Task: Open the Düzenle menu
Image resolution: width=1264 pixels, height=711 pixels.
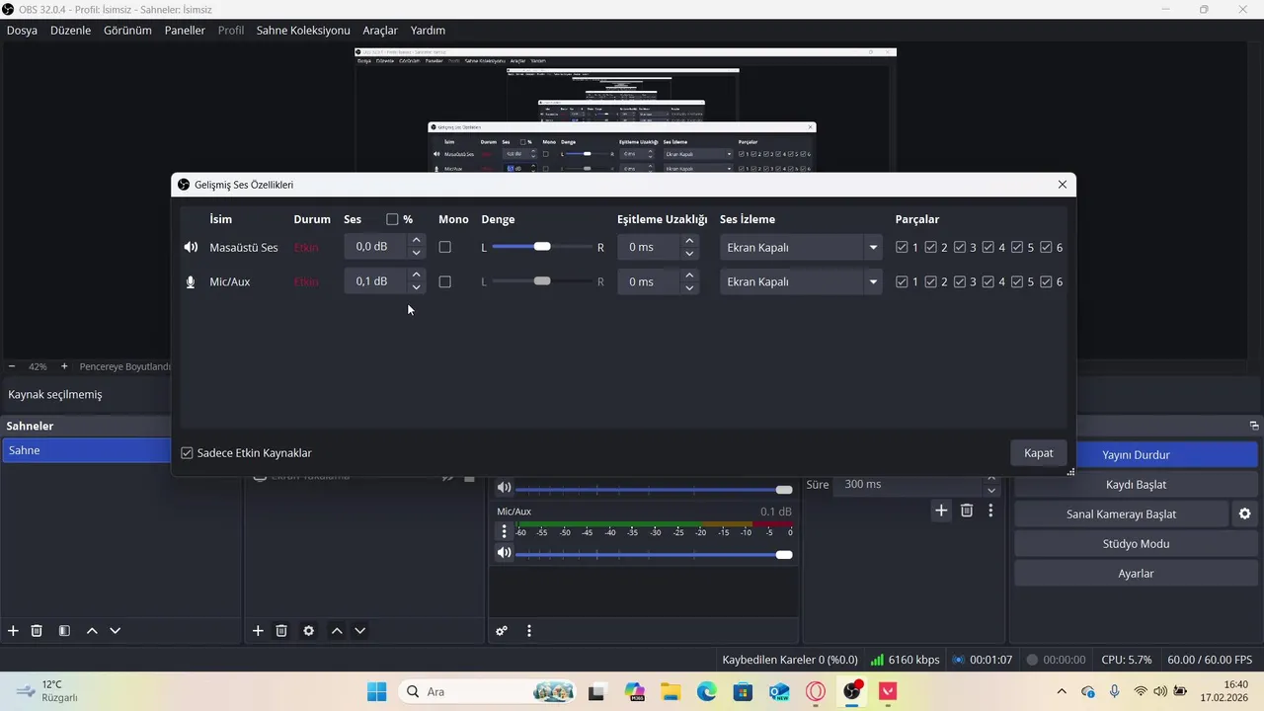Action: [x=70, y=31]
